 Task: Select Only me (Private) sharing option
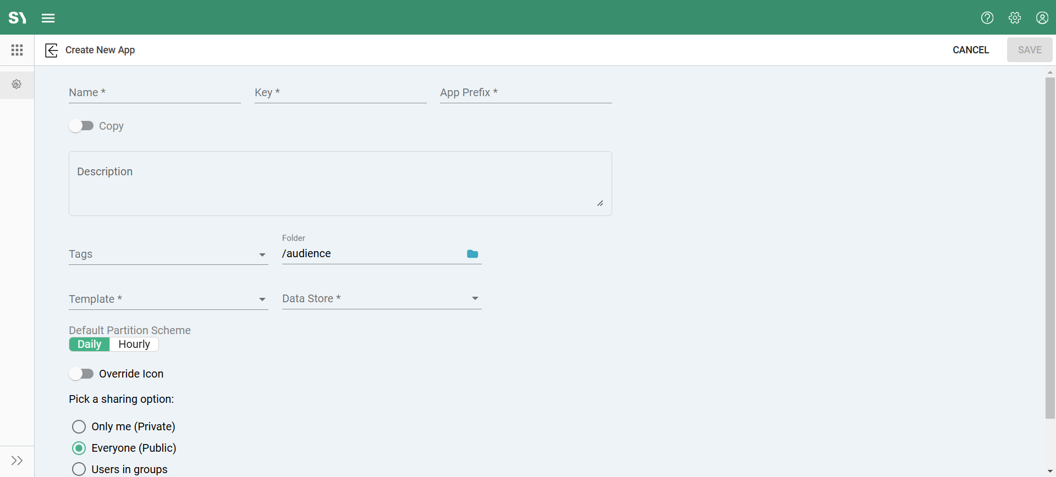pos(79,426)
